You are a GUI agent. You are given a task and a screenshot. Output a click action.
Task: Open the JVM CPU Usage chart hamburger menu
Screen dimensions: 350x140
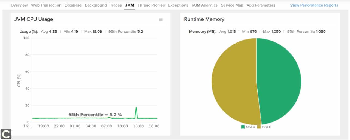point(161,19)
